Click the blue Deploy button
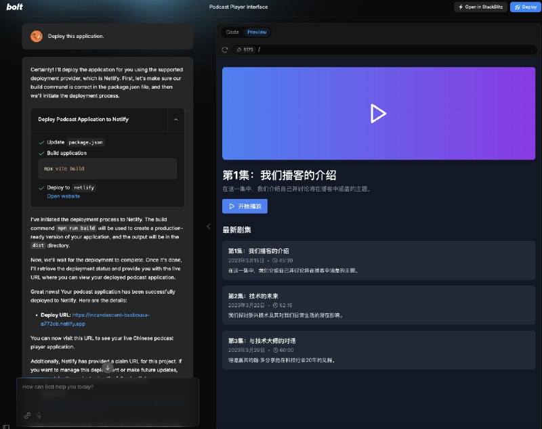The image size is (542, 429). (526, 7)
